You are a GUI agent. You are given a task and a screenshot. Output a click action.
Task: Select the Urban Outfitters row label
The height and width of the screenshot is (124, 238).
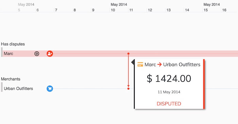click(18, 89)
